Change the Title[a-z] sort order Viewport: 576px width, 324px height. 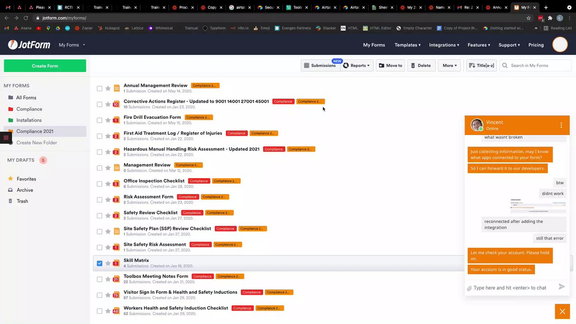pos(481,66)
